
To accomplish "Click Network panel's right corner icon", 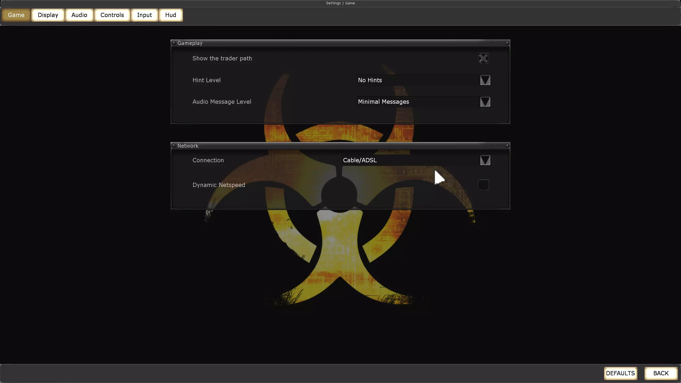I will [x=507, y=145].
